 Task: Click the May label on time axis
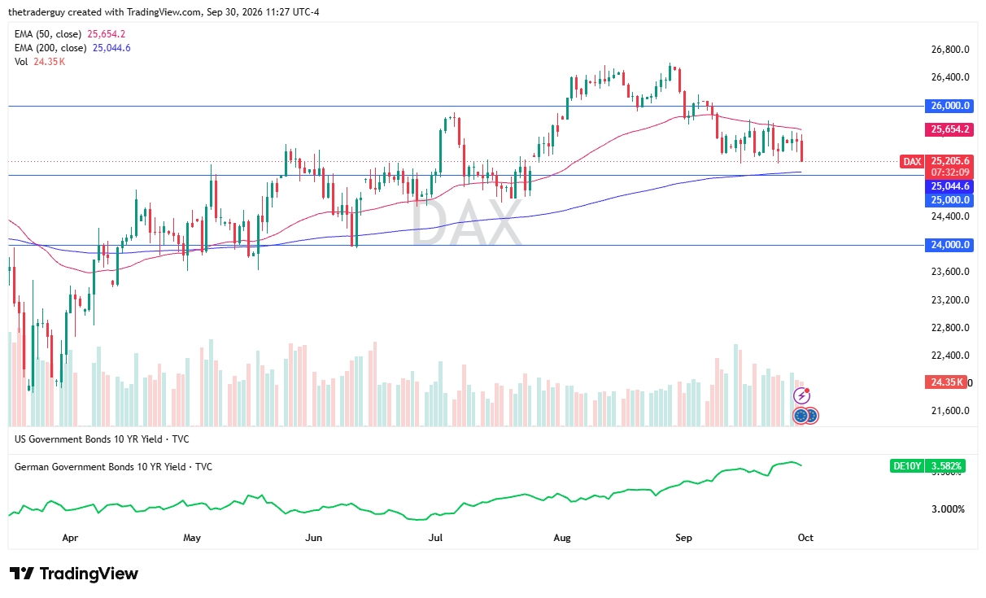[192, 538]
